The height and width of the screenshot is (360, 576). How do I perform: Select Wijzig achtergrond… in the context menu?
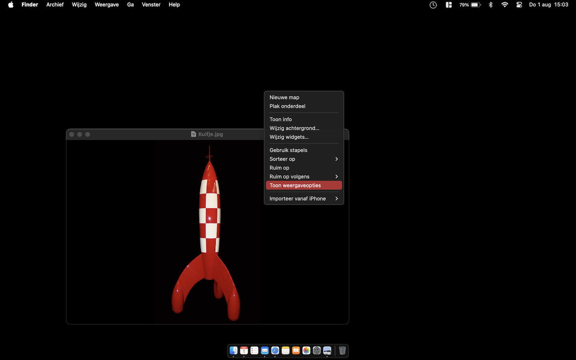pos(304,128)
